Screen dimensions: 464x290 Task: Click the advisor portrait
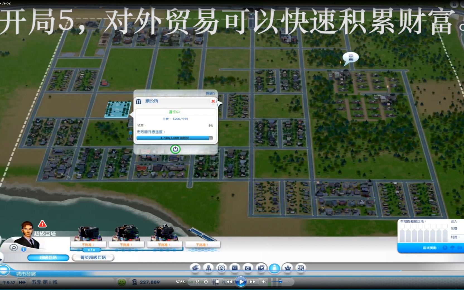pyautogui.click(x=27, y=234)
